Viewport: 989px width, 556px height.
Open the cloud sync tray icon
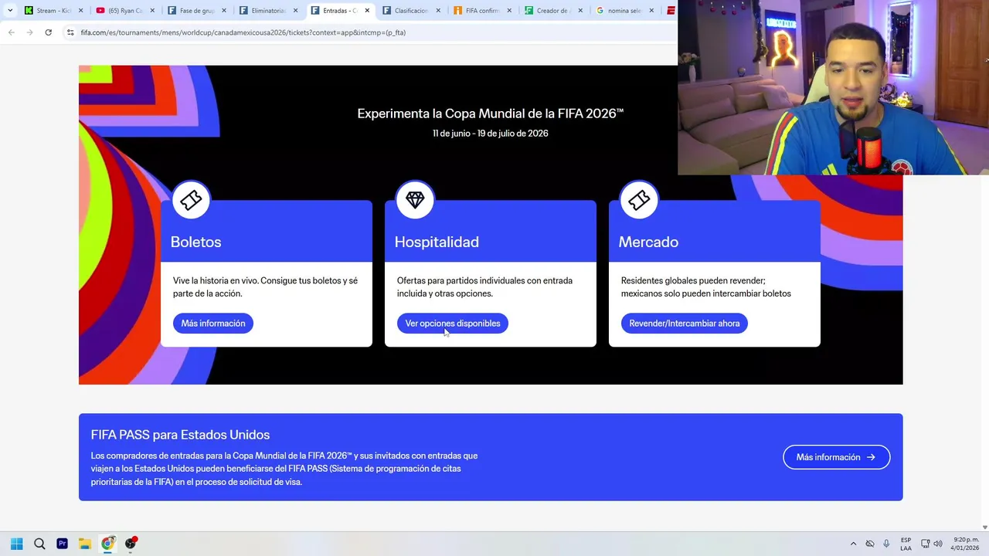point(870,544)
